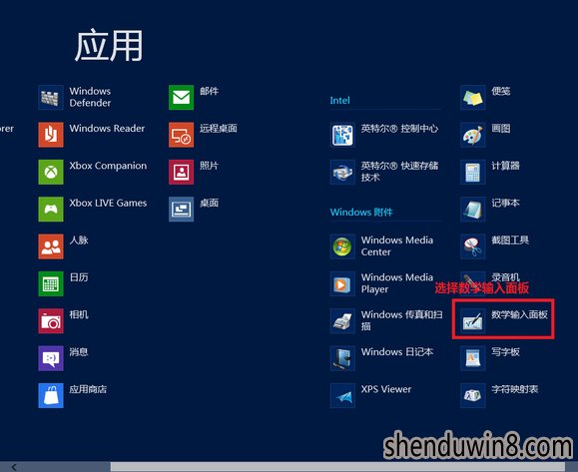The width and height of the screenshot is (578, 472).
Task: Open 远程桌面 remote desktop app
Action: 181,135
